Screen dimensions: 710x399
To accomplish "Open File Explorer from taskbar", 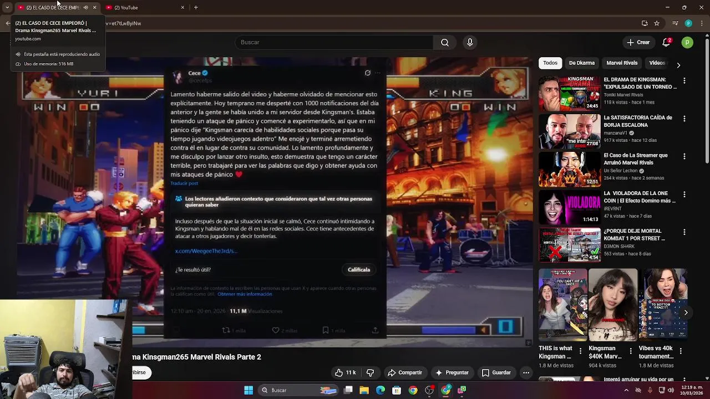I will pos(364,390).
